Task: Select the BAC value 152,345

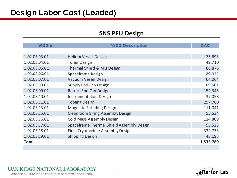Action: [211, 91]
